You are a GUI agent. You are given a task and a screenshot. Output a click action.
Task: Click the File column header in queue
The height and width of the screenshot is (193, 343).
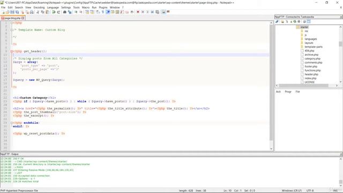297,92
